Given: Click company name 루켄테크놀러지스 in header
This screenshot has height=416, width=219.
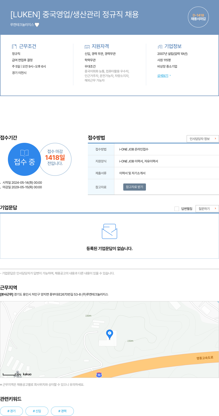Looking at the screenshot, I should pos(22,25).
